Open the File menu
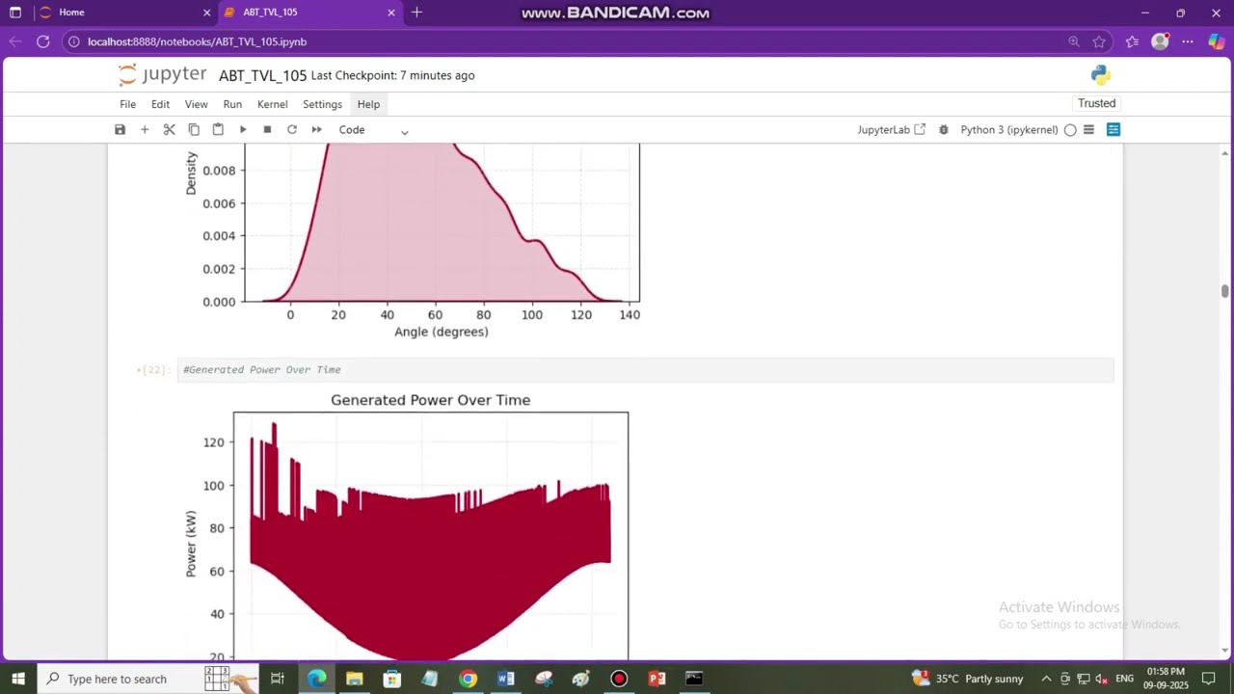1234x694 pixels. (127, 104)
